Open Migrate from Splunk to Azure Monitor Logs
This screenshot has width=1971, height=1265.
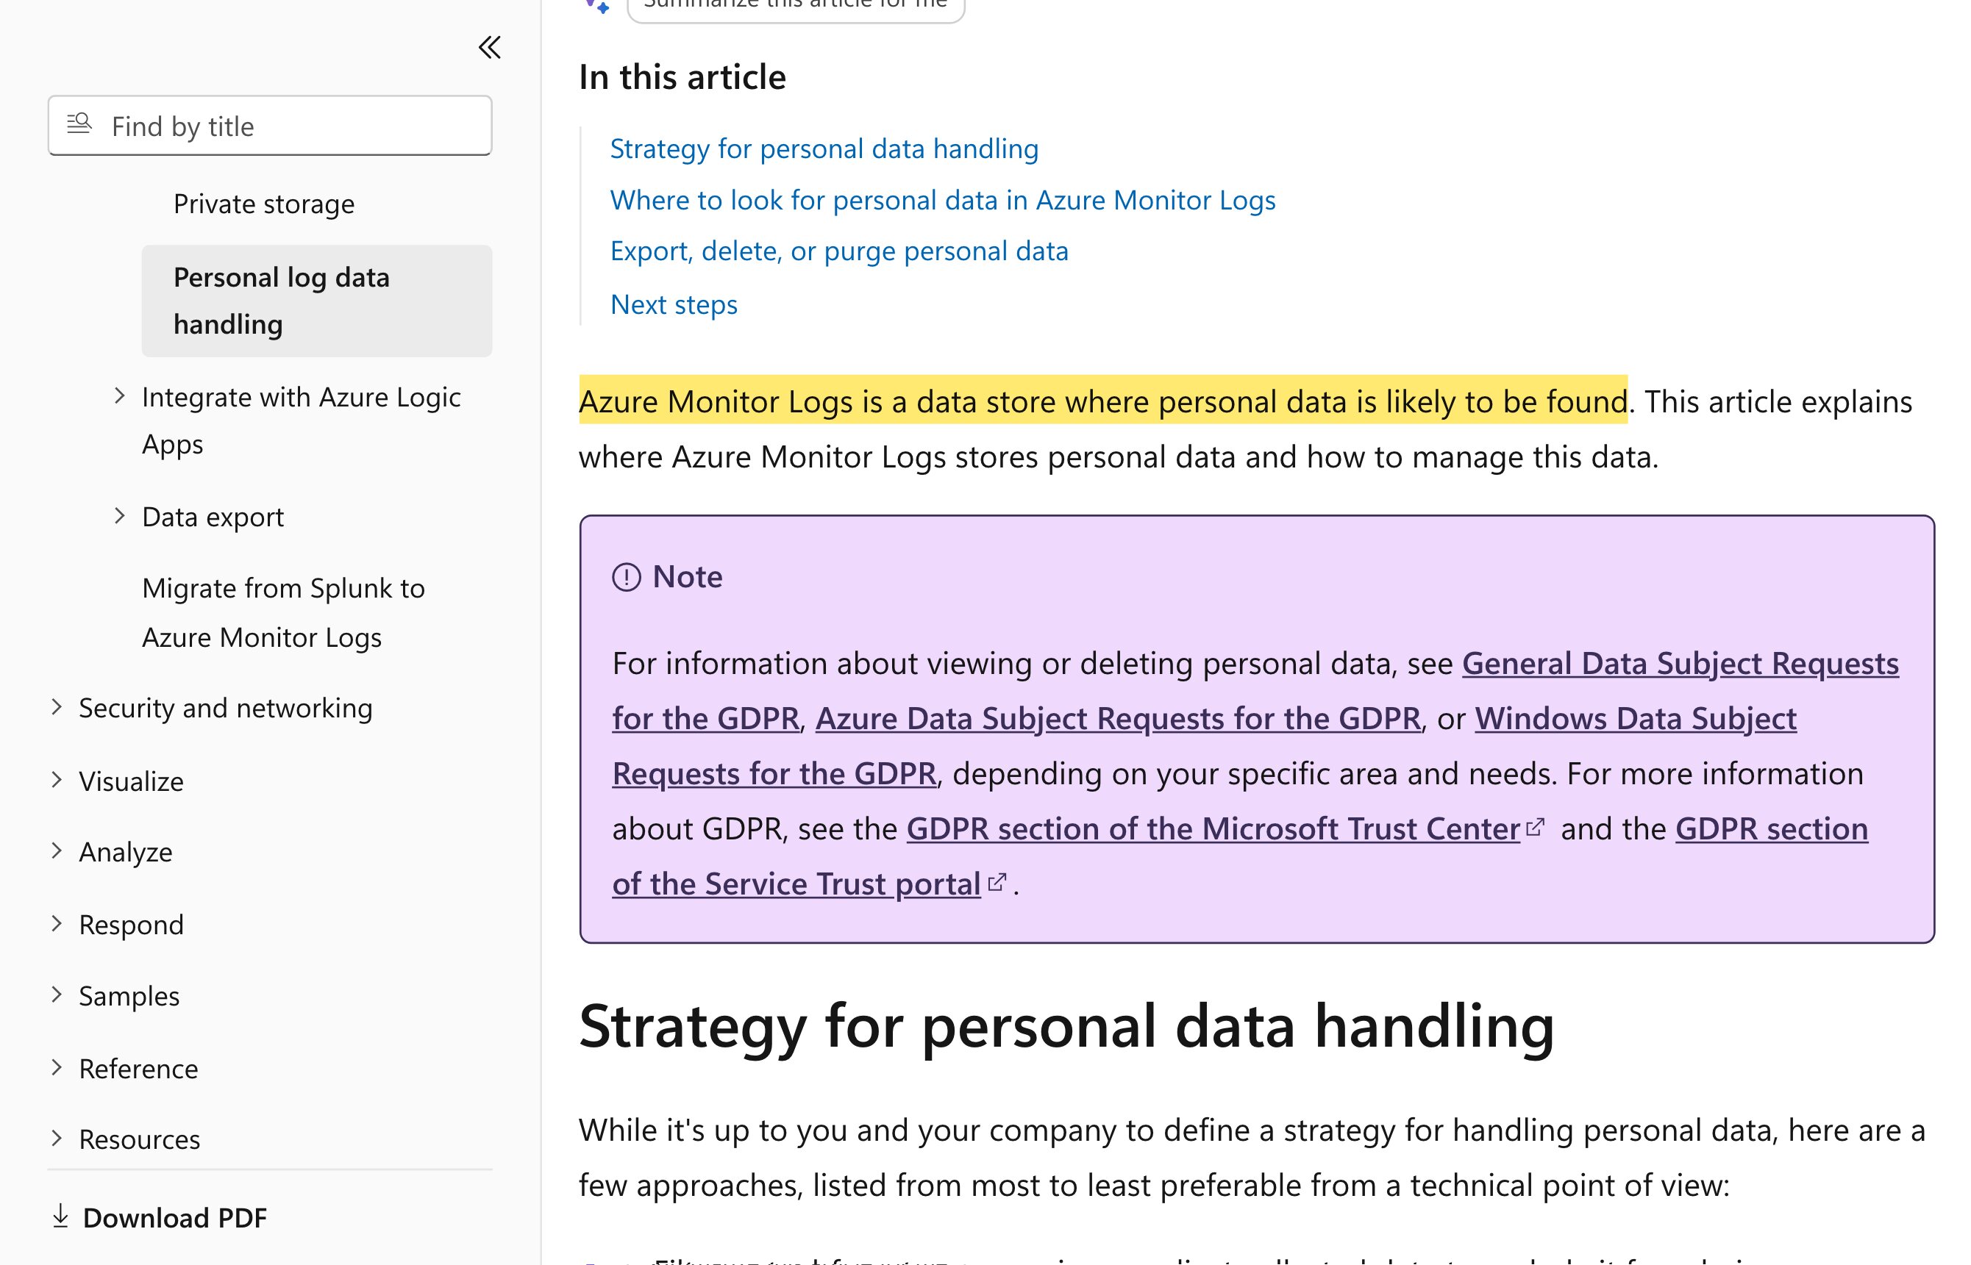[282, 613]
